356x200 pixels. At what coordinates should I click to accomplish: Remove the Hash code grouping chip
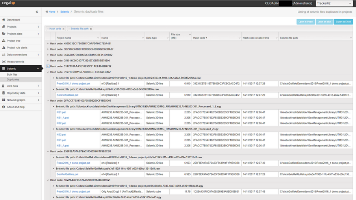point(63,29)
